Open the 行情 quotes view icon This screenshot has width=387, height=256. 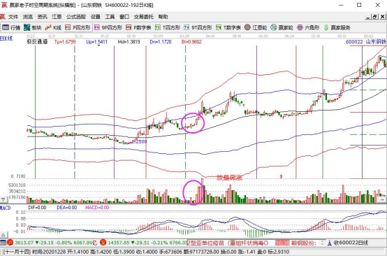pyautogui.click(x=11, y=27)
